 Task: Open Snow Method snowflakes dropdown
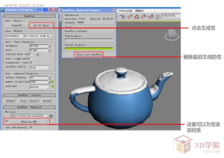click(29, 36)
